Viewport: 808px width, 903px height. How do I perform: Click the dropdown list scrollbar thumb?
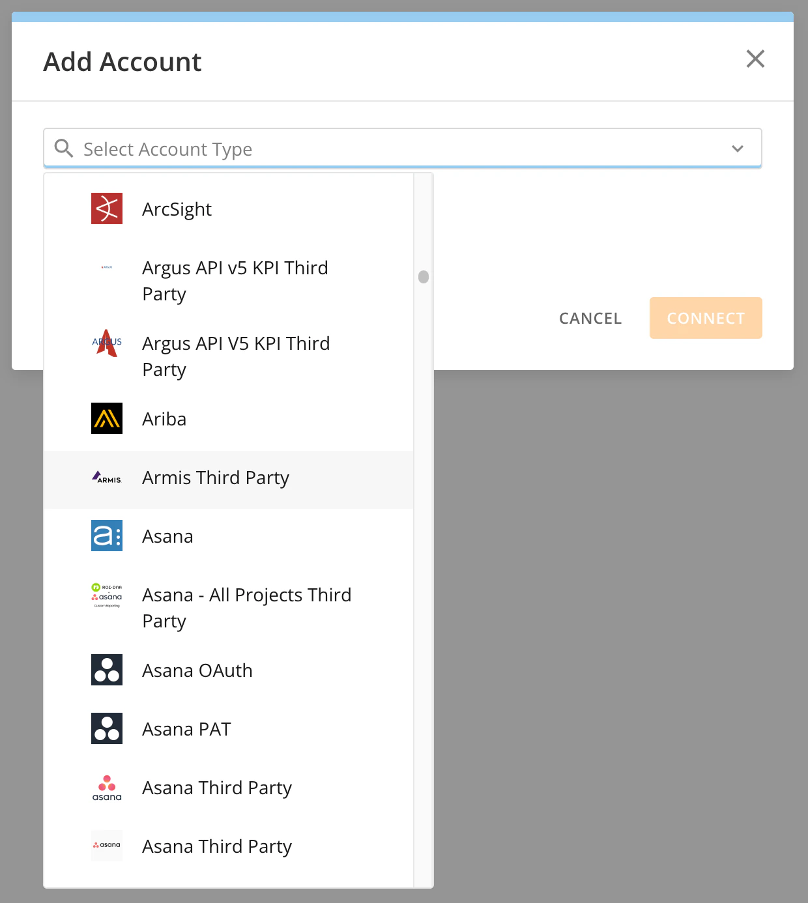(x=424, y=277)
